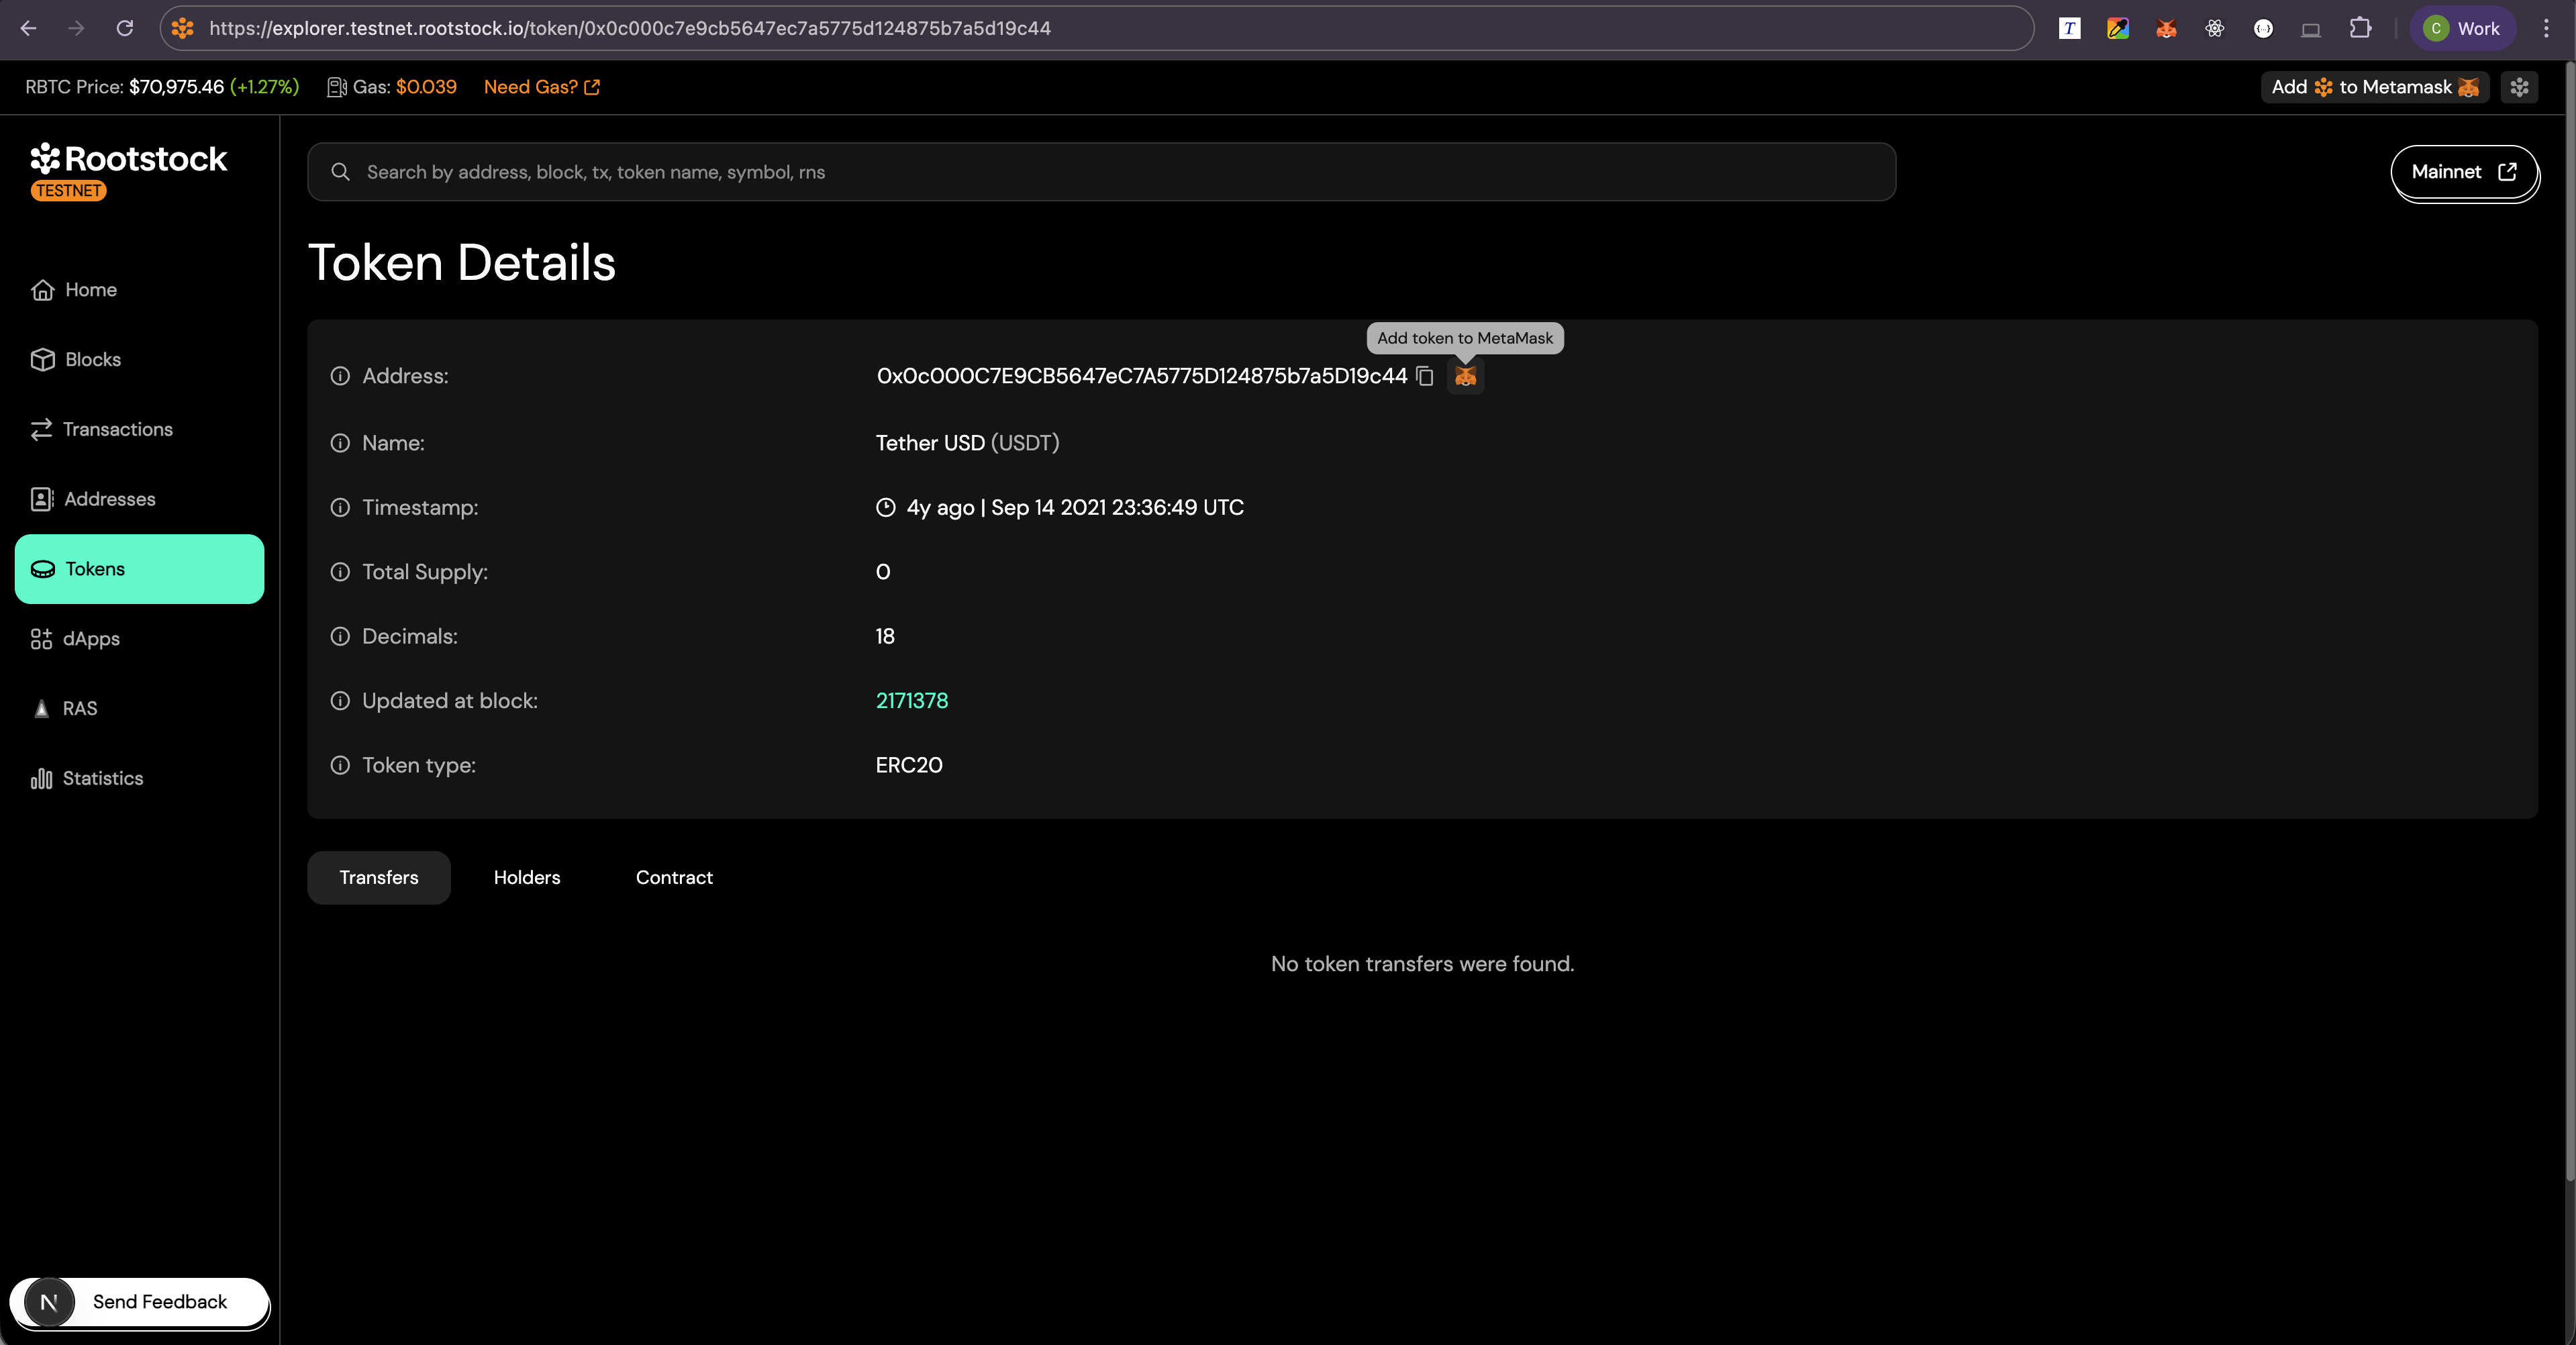The image size is (2576, 1345).
Task: Click the info icon next to Total Supply
Action: pos(339,572)
